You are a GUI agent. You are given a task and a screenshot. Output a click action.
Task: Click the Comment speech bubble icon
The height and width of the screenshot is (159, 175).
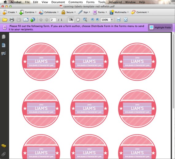133,12
